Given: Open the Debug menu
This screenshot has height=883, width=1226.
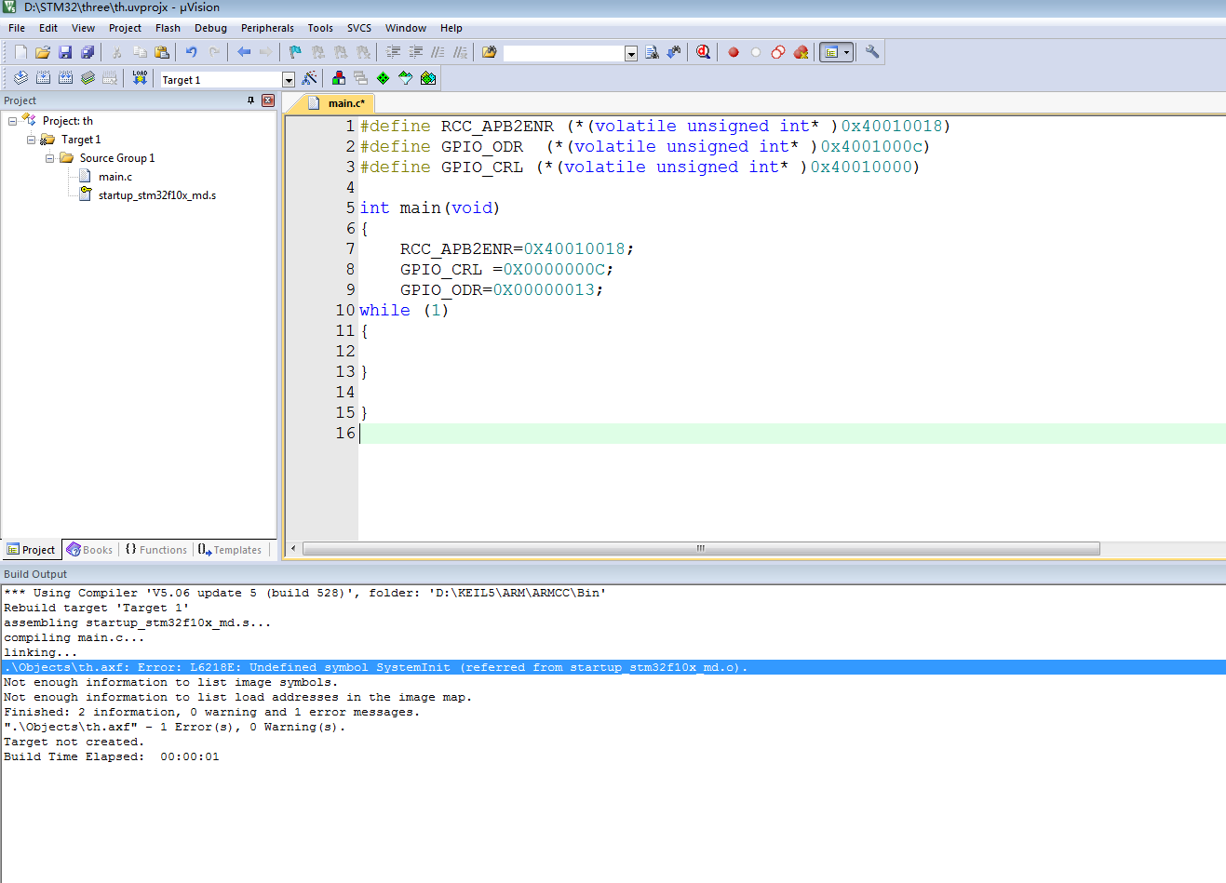Looking at the screenshot, I should 210,28.
